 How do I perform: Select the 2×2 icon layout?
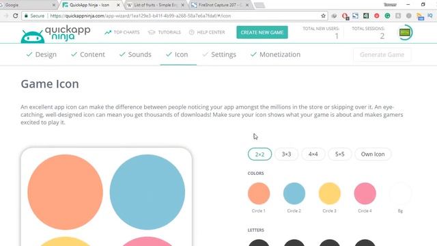coord(259,154)
